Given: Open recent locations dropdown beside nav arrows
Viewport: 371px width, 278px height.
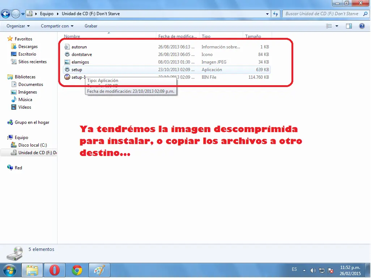Looking at the screenshot, I should 23,14.
